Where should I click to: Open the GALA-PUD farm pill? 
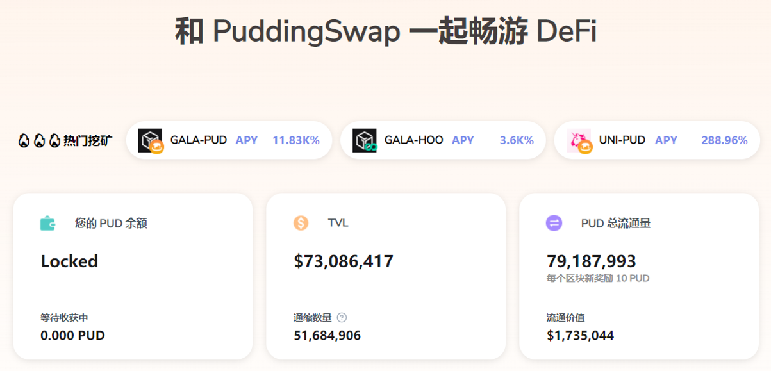point(229,140)
